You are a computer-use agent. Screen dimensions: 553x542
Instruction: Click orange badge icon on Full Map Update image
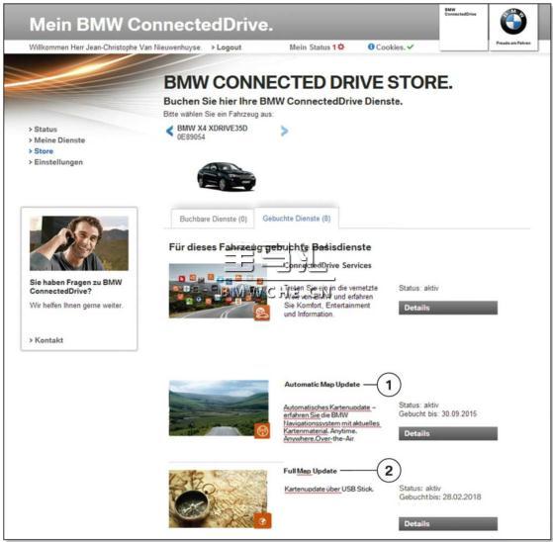point(263,521)
